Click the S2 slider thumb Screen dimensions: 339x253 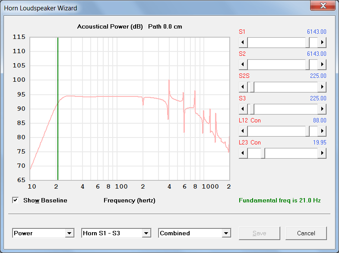coord(307,64)
